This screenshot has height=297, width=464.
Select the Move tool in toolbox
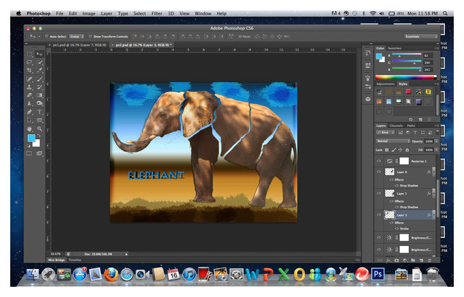[39, 54]
